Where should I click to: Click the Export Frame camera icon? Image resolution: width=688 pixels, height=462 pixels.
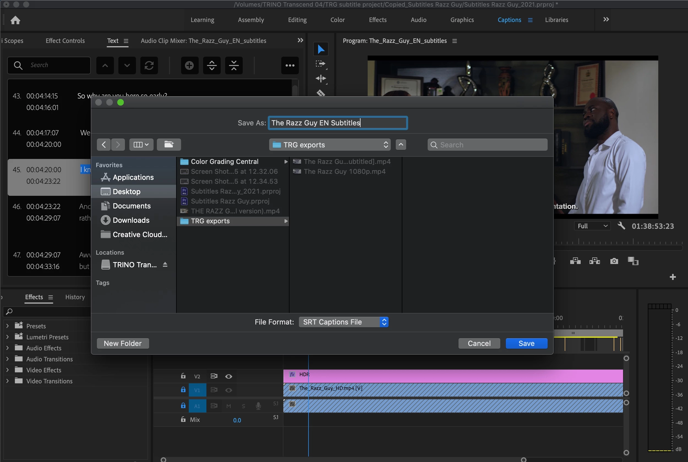614,261
